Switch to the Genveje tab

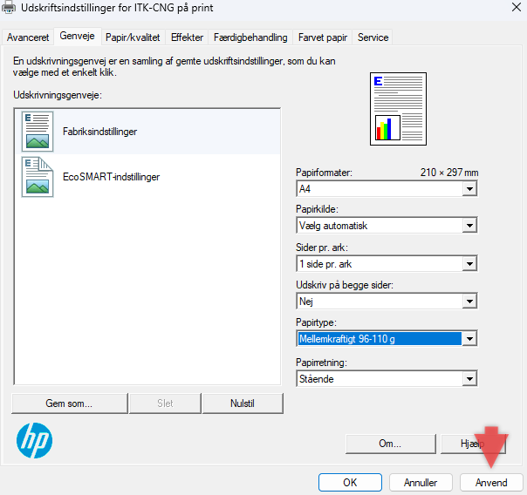[x=77, y=36]
